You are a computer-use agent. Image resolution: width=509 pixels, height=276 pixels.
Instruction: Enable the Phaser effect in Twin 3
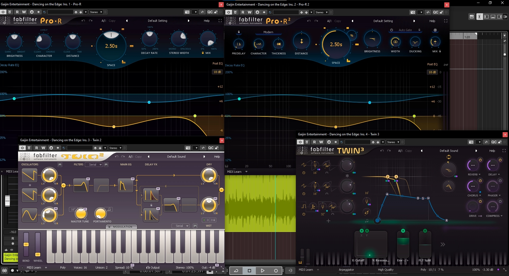(500, 181)
